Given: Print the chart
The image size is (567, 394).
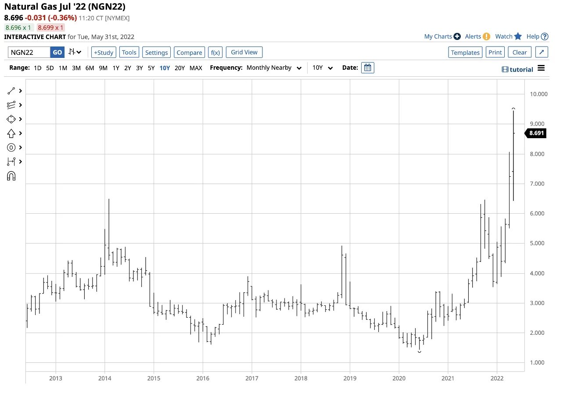Looking at the screenshot, I should click(495, 52).
